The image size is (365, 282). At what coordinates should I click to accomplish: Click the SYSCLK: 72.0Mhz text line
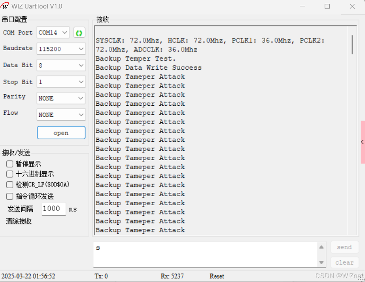[x=210, y=40]
